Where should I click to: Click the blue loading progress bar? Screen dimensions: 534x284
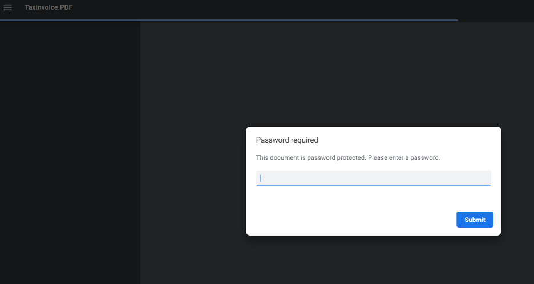click(x=229, y=20)
